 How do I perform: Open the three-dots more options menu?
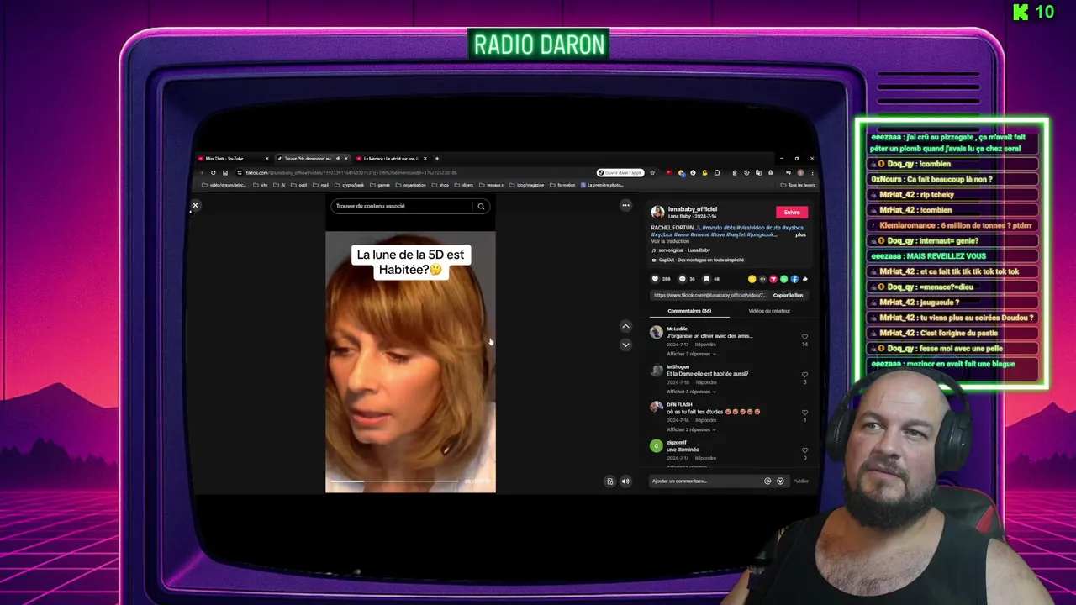tap(625, 205)
